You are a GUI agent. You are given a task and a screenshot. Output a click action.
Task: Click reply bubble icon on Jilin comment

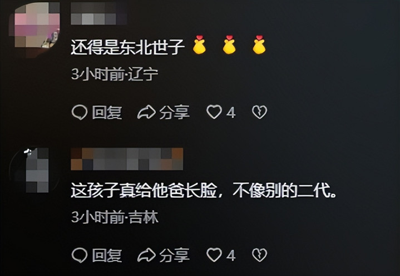pyautogui.click(x=80, y=255)
